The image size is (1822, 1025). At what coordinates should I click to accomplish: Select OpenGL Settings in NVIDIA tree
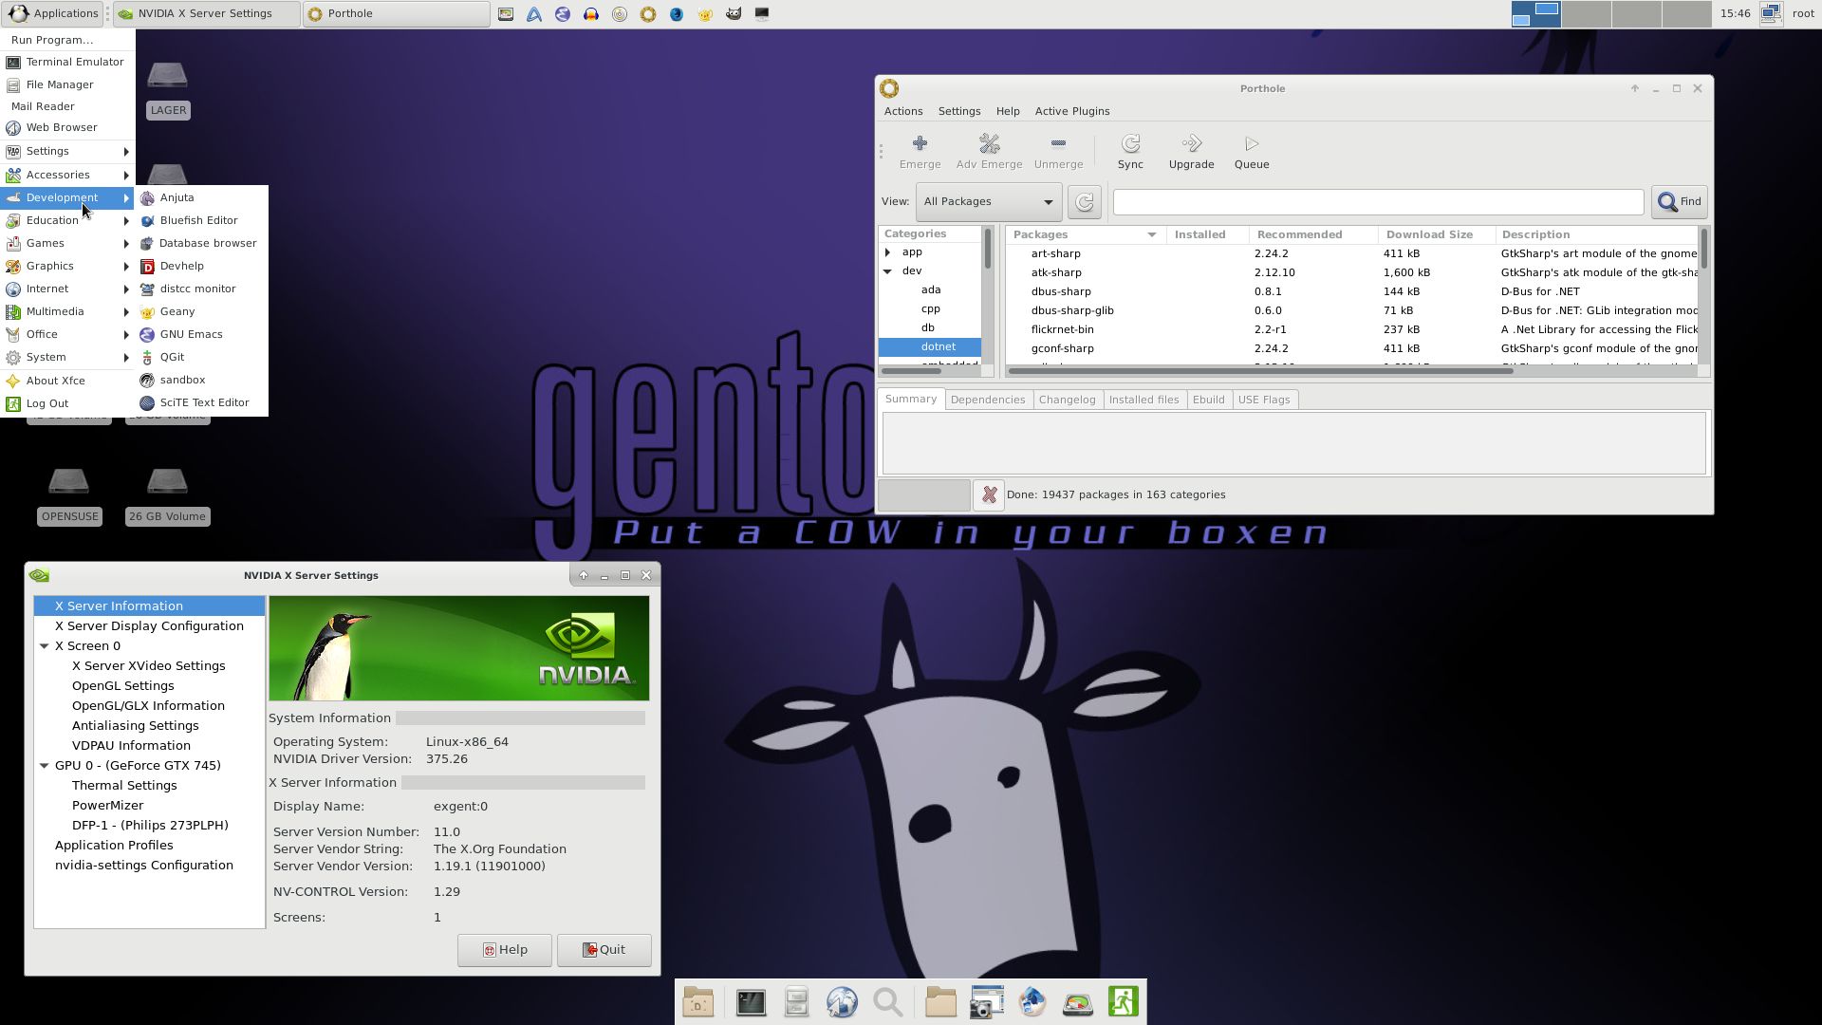point(122,686)
